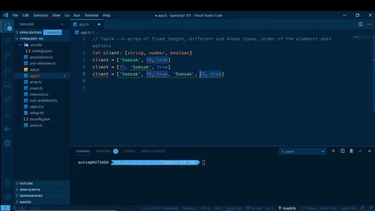
Task: Open app.js file
Action: point(42,70)
